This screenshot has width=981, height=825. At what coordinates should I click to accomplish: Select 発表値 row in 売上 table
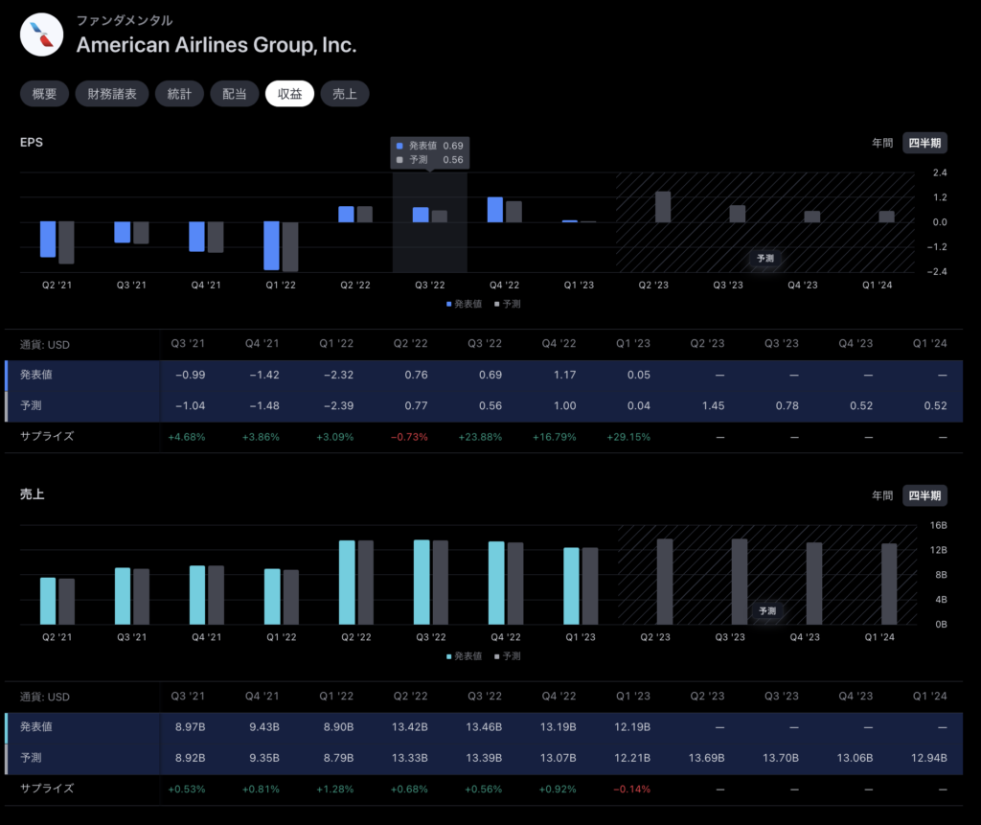click(484, 726)
